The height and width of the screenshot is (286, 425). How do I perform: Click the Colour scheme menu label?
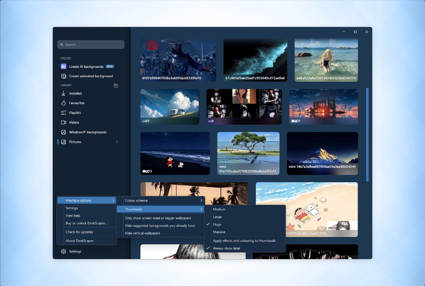point(136,201)
